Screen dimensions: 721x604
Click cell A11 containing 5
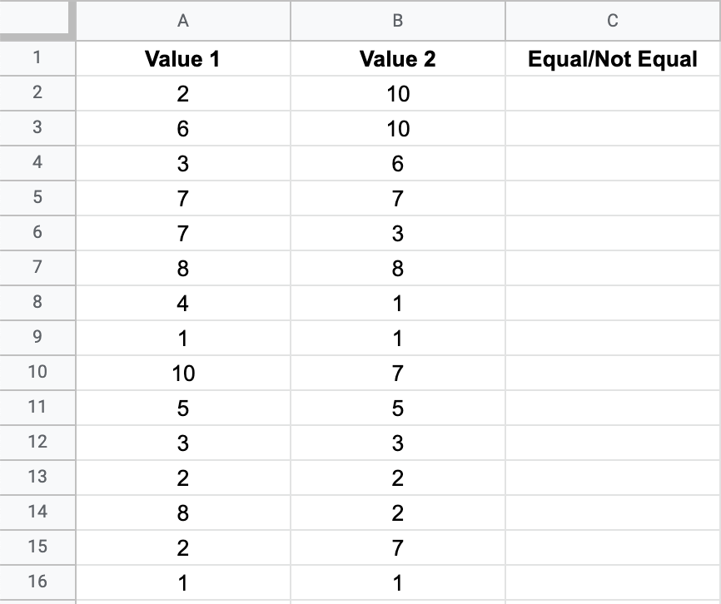click(x=182, y=408)
